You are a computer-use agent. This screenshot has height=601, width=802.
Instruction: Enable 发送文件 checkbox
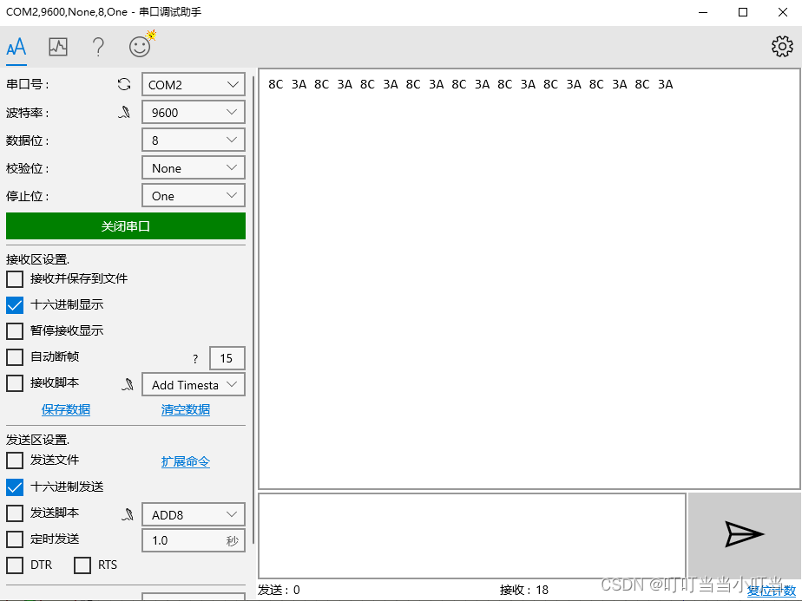(15, 461)
